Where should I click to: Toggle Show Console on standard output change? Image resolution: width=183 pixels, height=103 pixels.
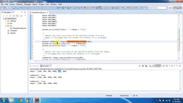coord(156,66)
